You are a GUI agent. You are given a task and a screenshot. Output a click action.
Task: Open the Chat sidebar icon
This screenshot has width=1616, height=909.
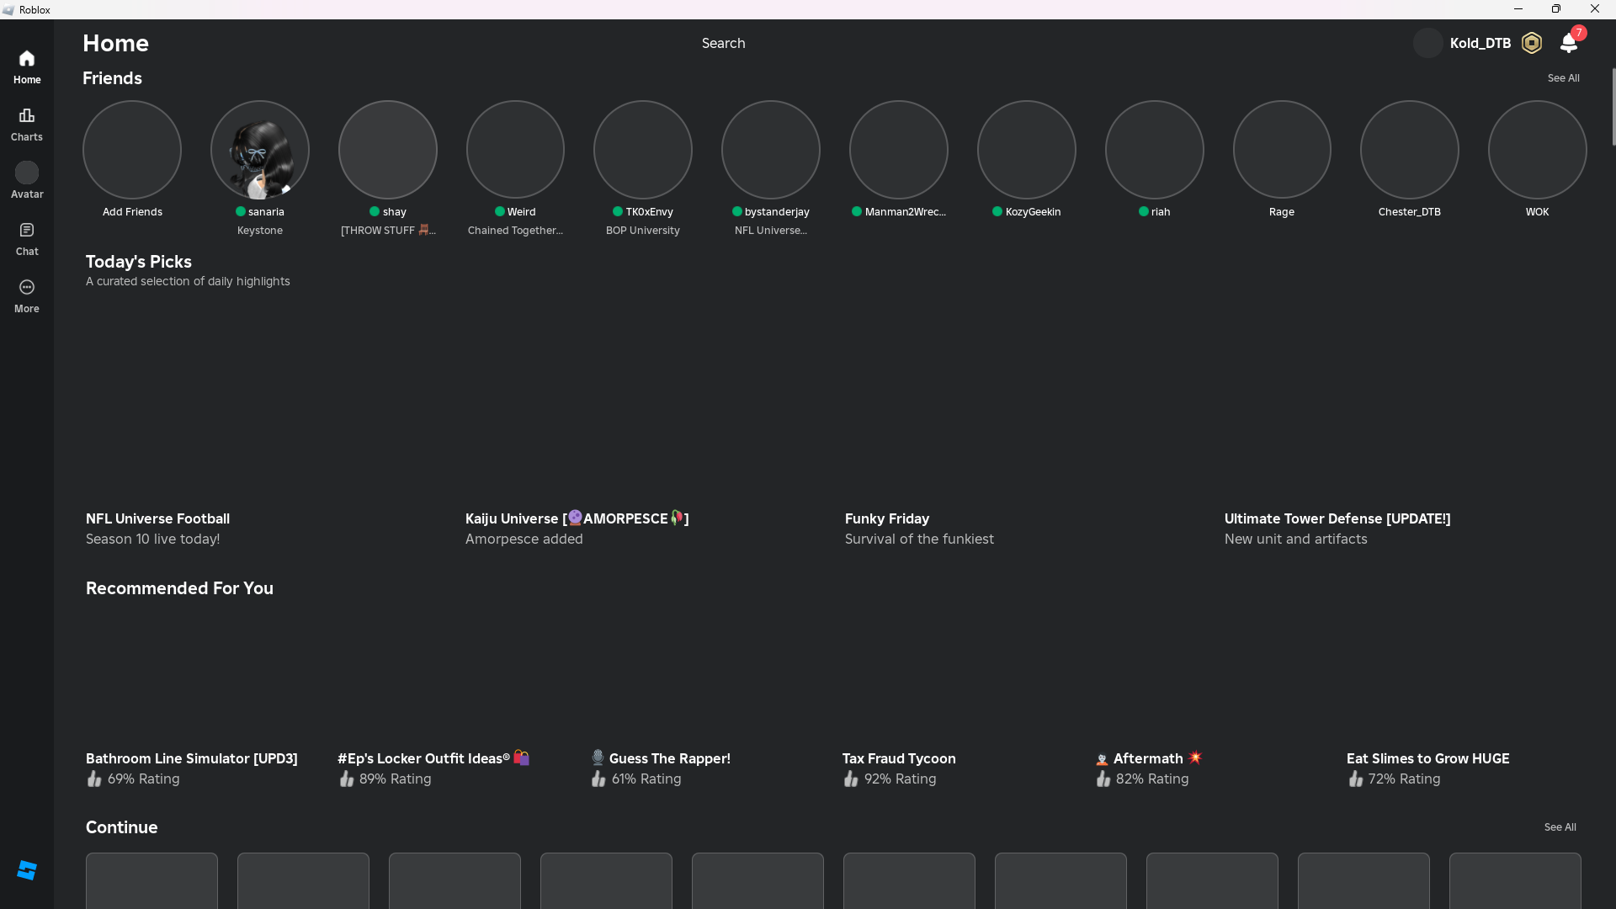pos(27,230)
